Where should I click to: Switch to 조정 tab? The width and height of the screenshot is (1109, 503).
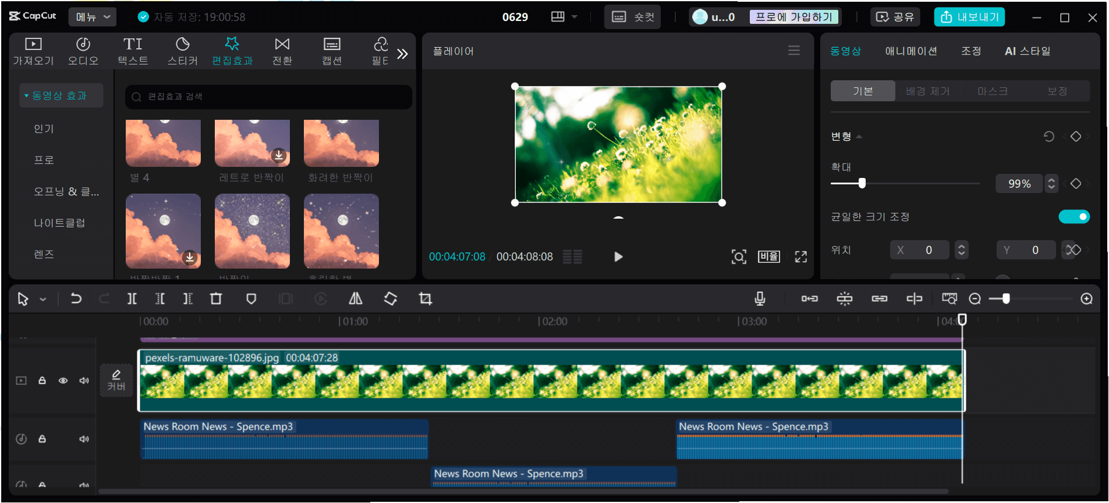point(971,51)
